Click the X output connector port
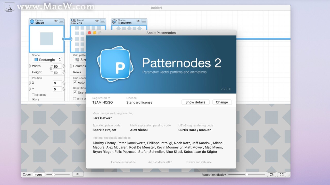The width and height of the screenshot is (330, 185). tap(64, 83)
